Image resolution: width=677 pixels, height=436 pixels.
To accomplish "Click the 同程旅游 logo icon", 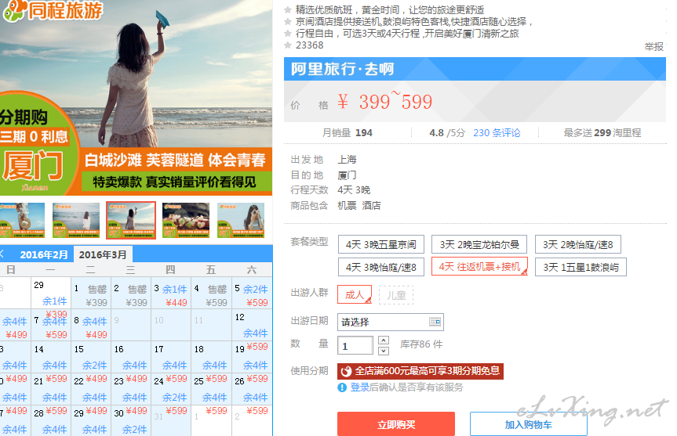I will [14, 11].
